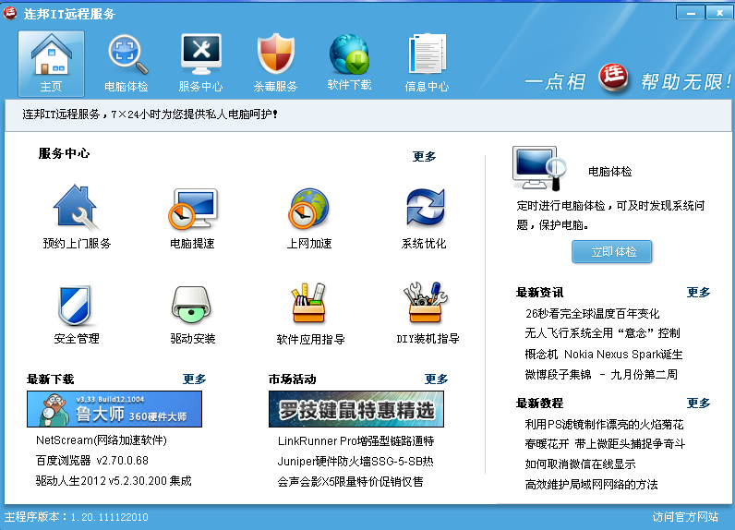
Task: Click the 鲁大师 banner image
Action: pyautogui.click(x=114, y=409)
